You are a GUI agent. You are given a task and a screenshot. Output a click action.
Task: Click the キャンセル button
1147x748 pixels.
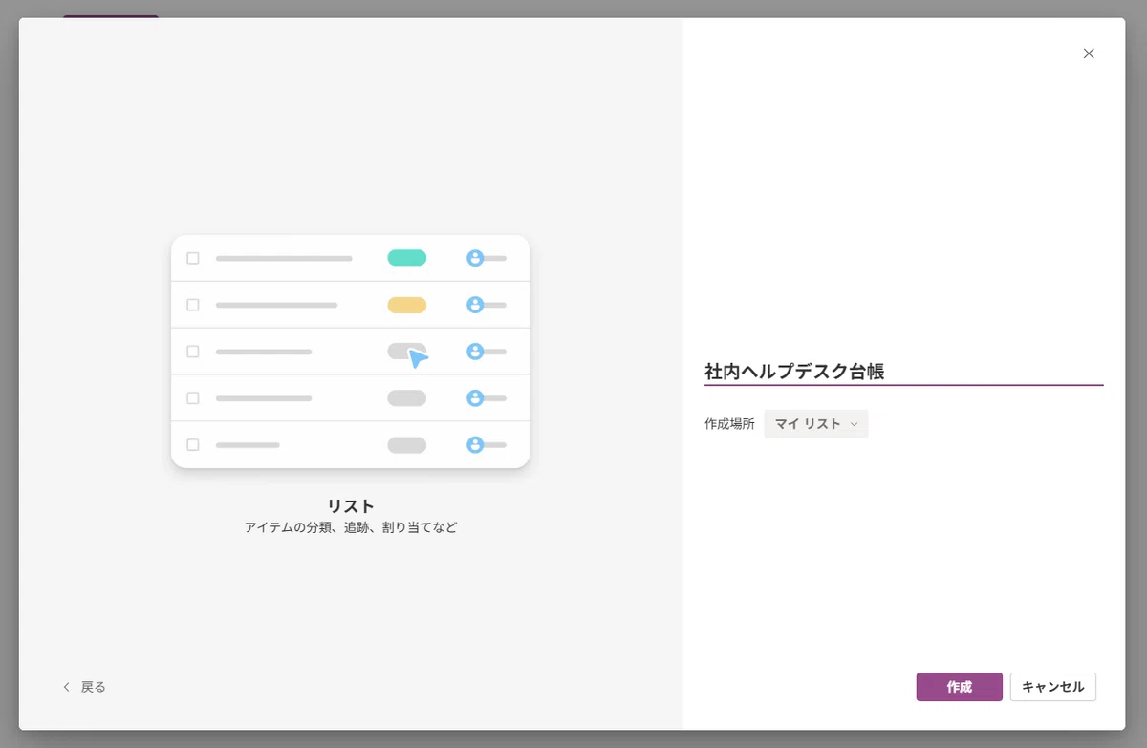pos(1052,687)
